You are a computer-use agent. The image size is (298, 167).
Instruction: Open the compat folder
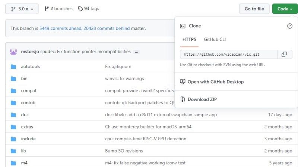(29, 91)
